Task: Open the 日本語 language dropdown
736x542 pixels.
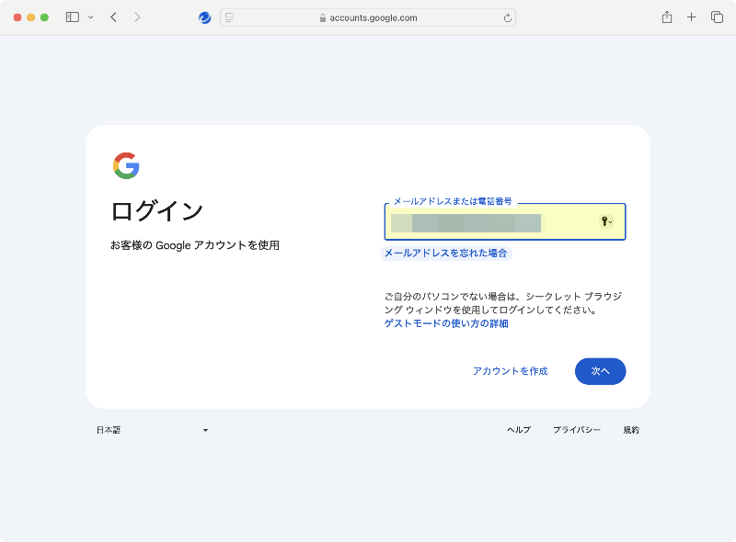Action: coord(153,430)
